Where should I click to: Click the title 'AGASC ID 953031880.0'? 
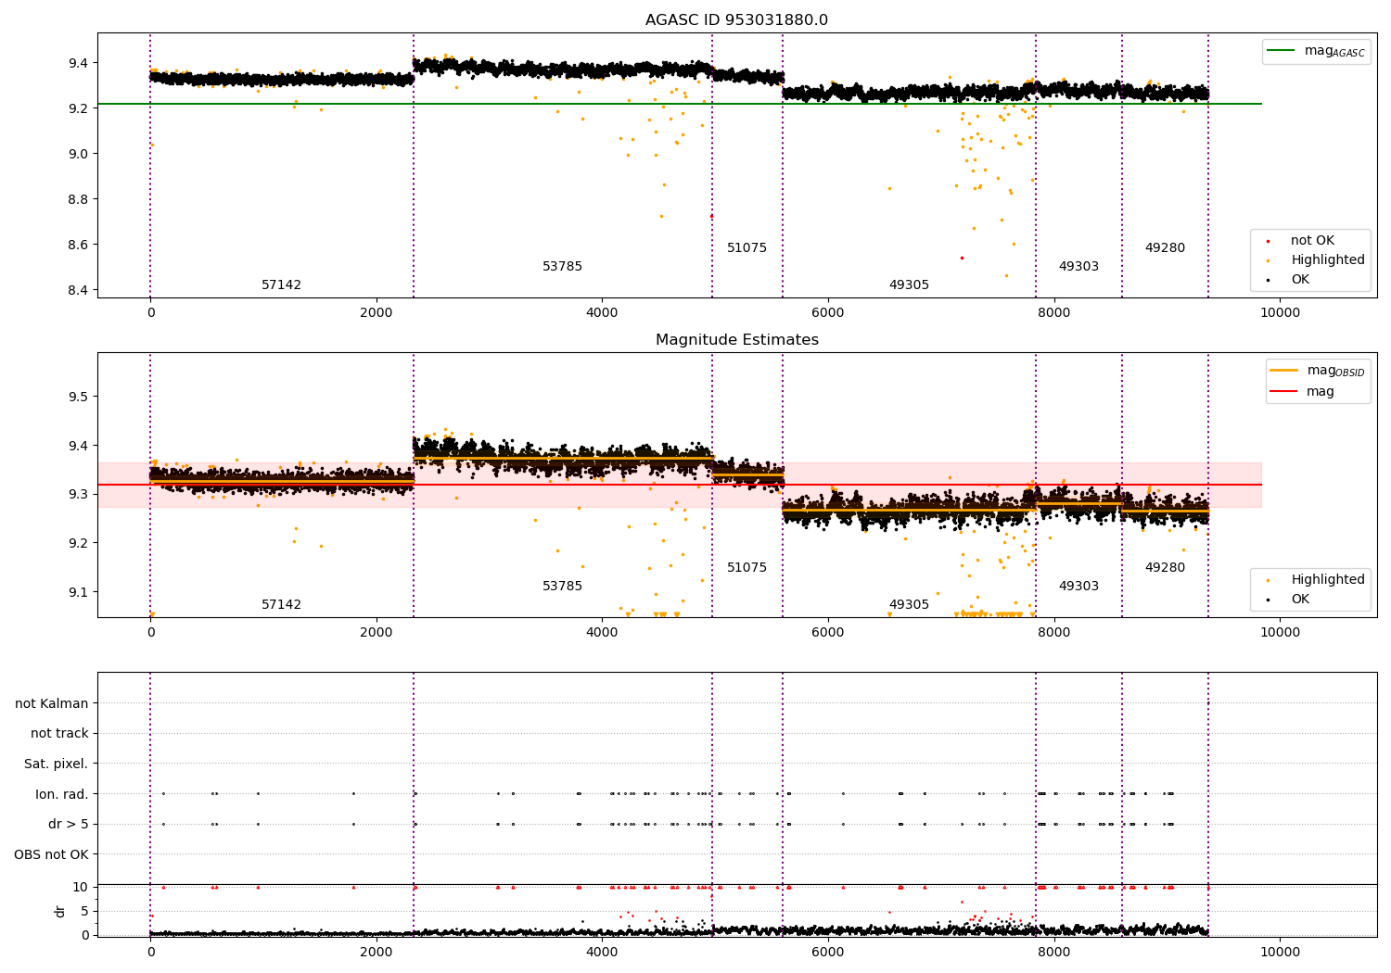[736, 20]
